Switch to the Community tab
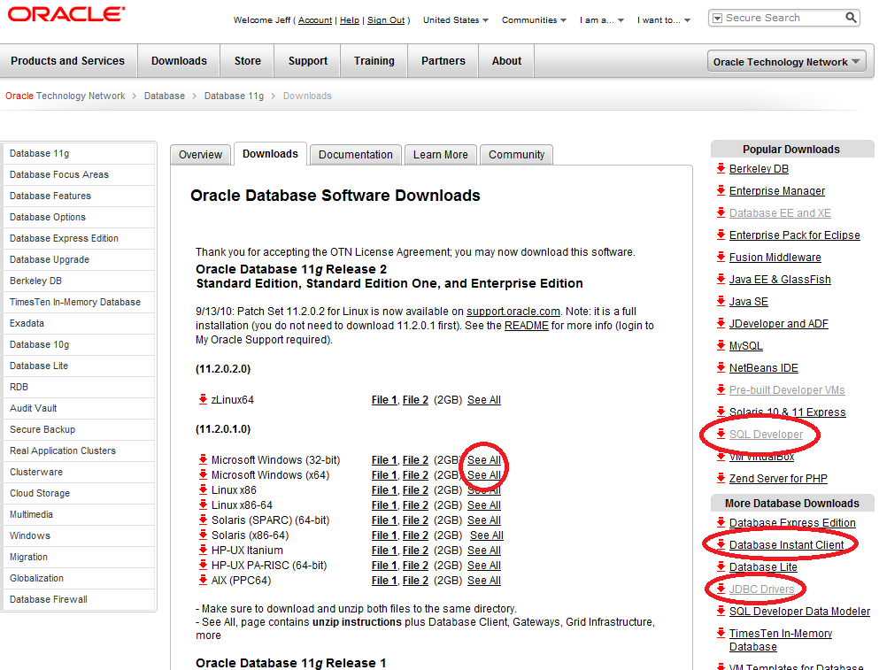Image resolution: width=879 pixels, height=670 pixels. (516, 155)
